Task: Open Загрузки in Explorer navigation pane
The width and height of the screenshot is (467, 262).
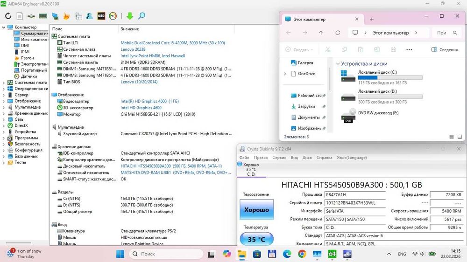Action: (306, 106)
